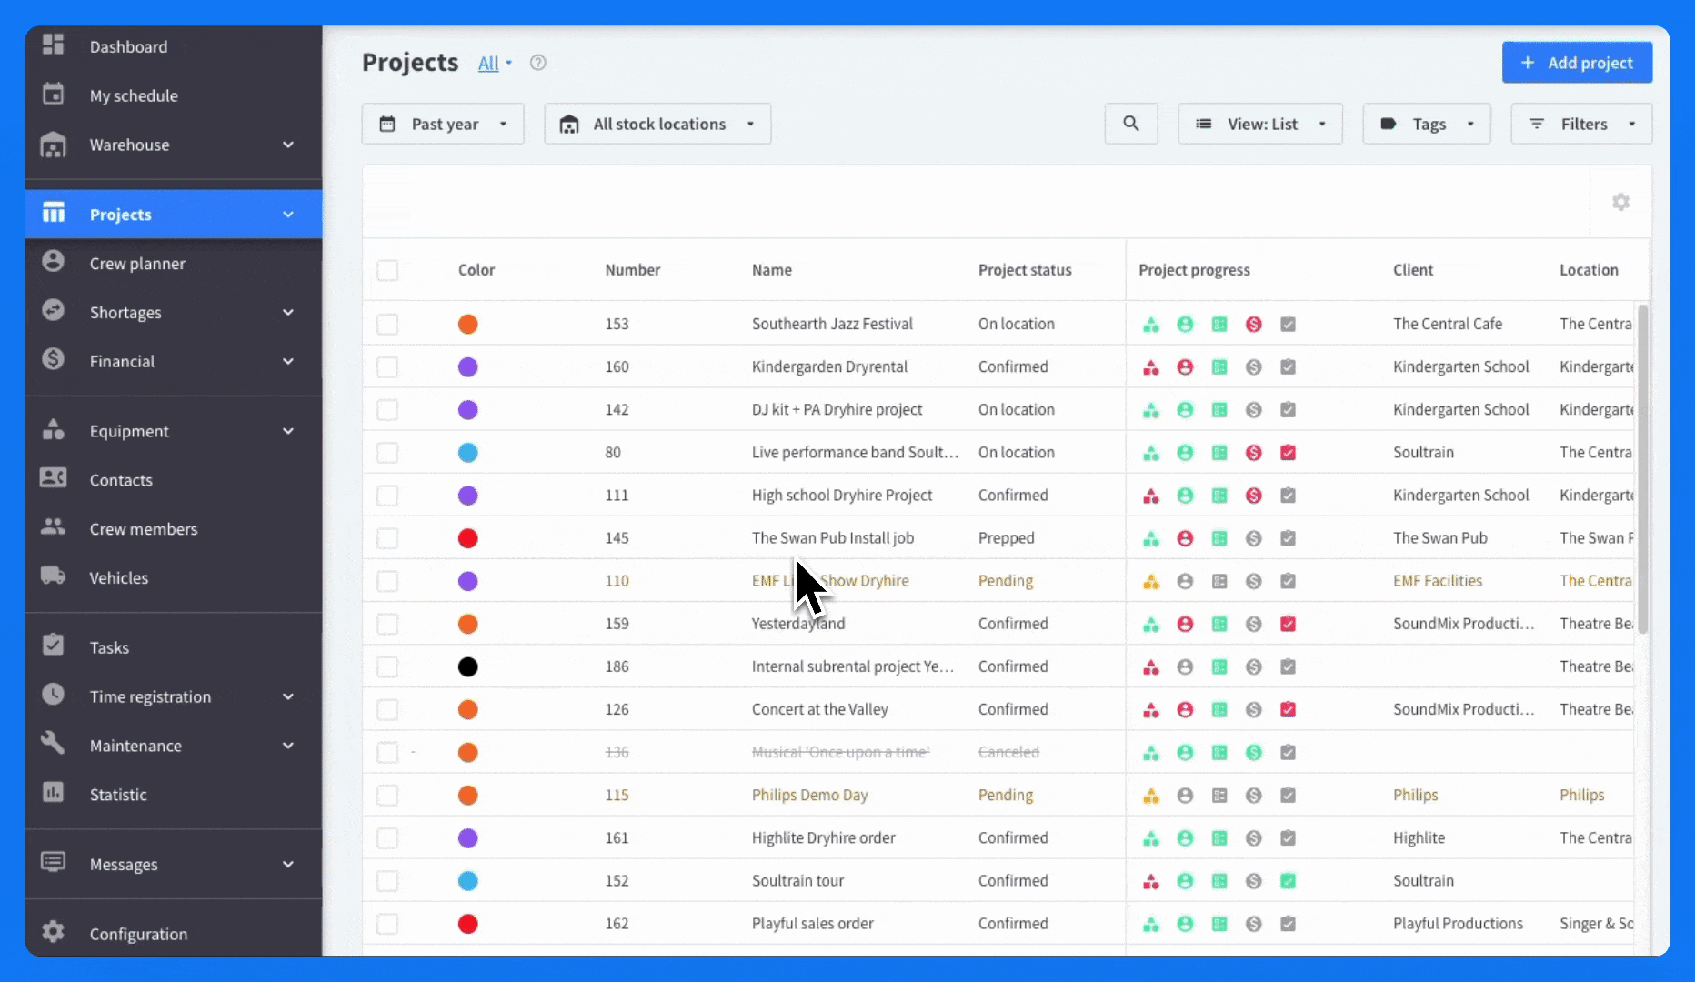Select checkbox for project 80
The height and width of the screenshot is (982, 1695).
[x=387, y=453]
